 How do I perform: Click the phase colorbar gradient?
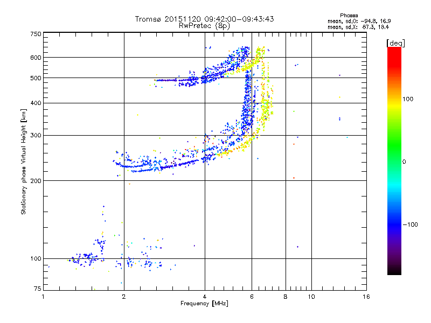(x=394, y=161)
